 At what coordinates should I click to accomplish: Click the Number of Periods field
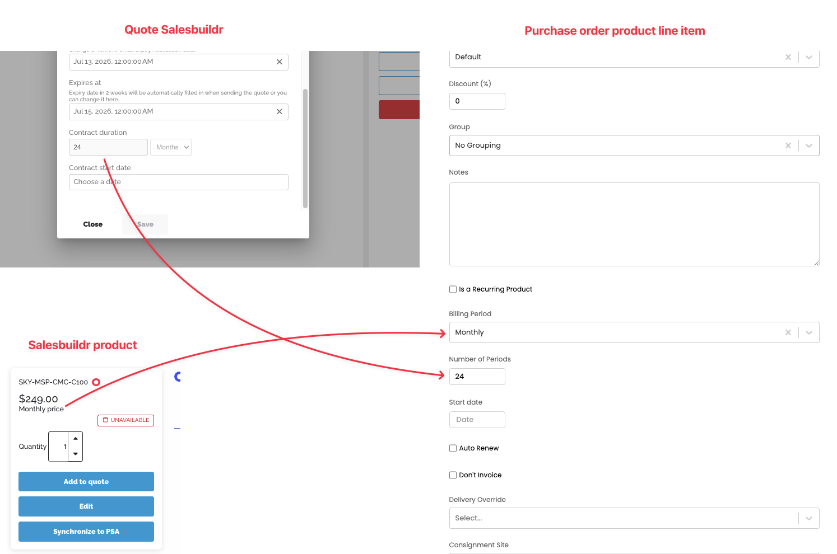point(477,377)
